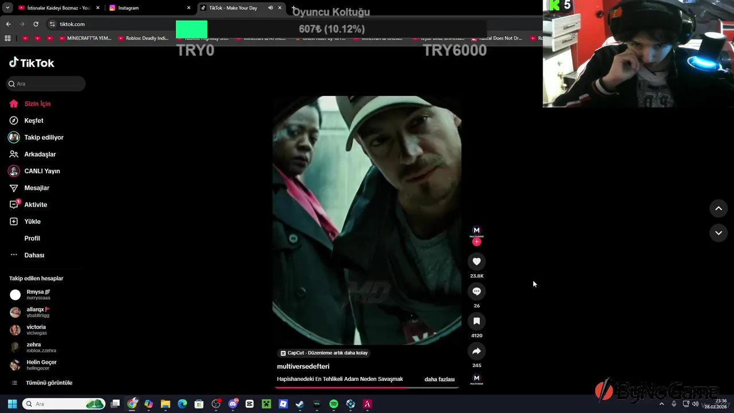Image resolution: width=734 pixels, height=413 pixels.
Task: Open the video comments
Action: [x=477, y=291]
